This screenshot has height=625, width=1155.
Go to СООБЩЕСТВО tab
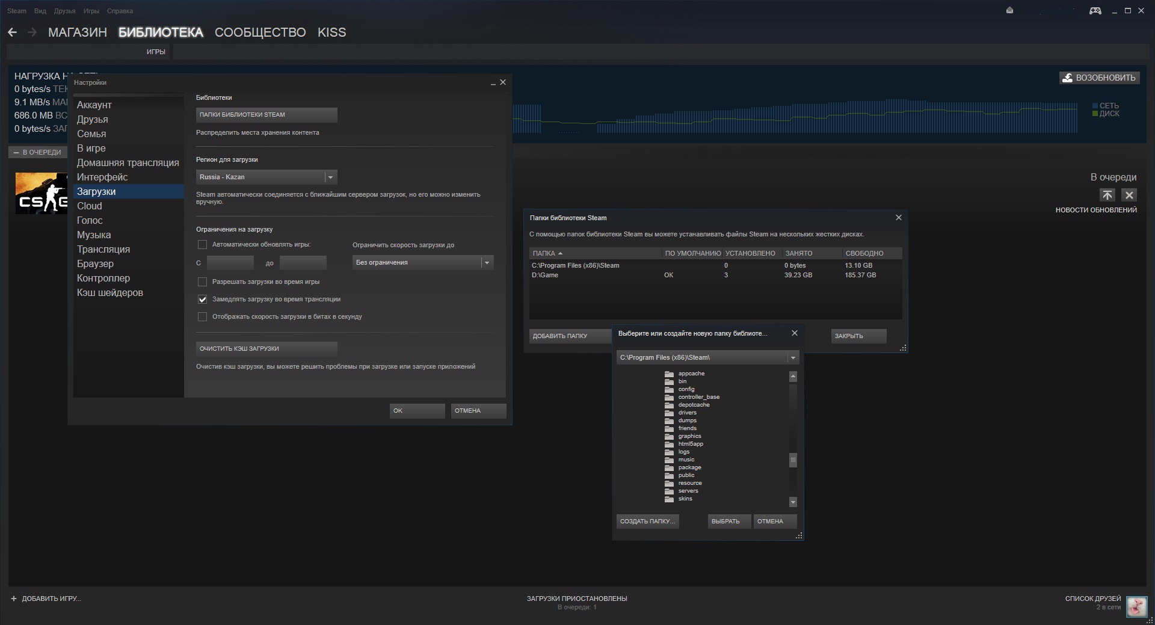(x=260, y=32)
